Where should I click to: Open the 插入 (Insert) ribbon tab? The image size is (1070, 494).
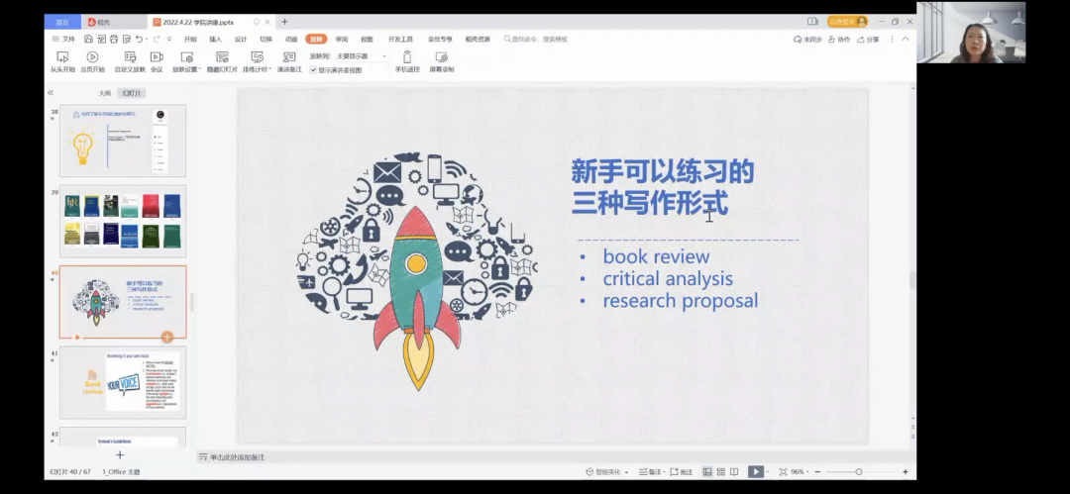coord(215,40)
